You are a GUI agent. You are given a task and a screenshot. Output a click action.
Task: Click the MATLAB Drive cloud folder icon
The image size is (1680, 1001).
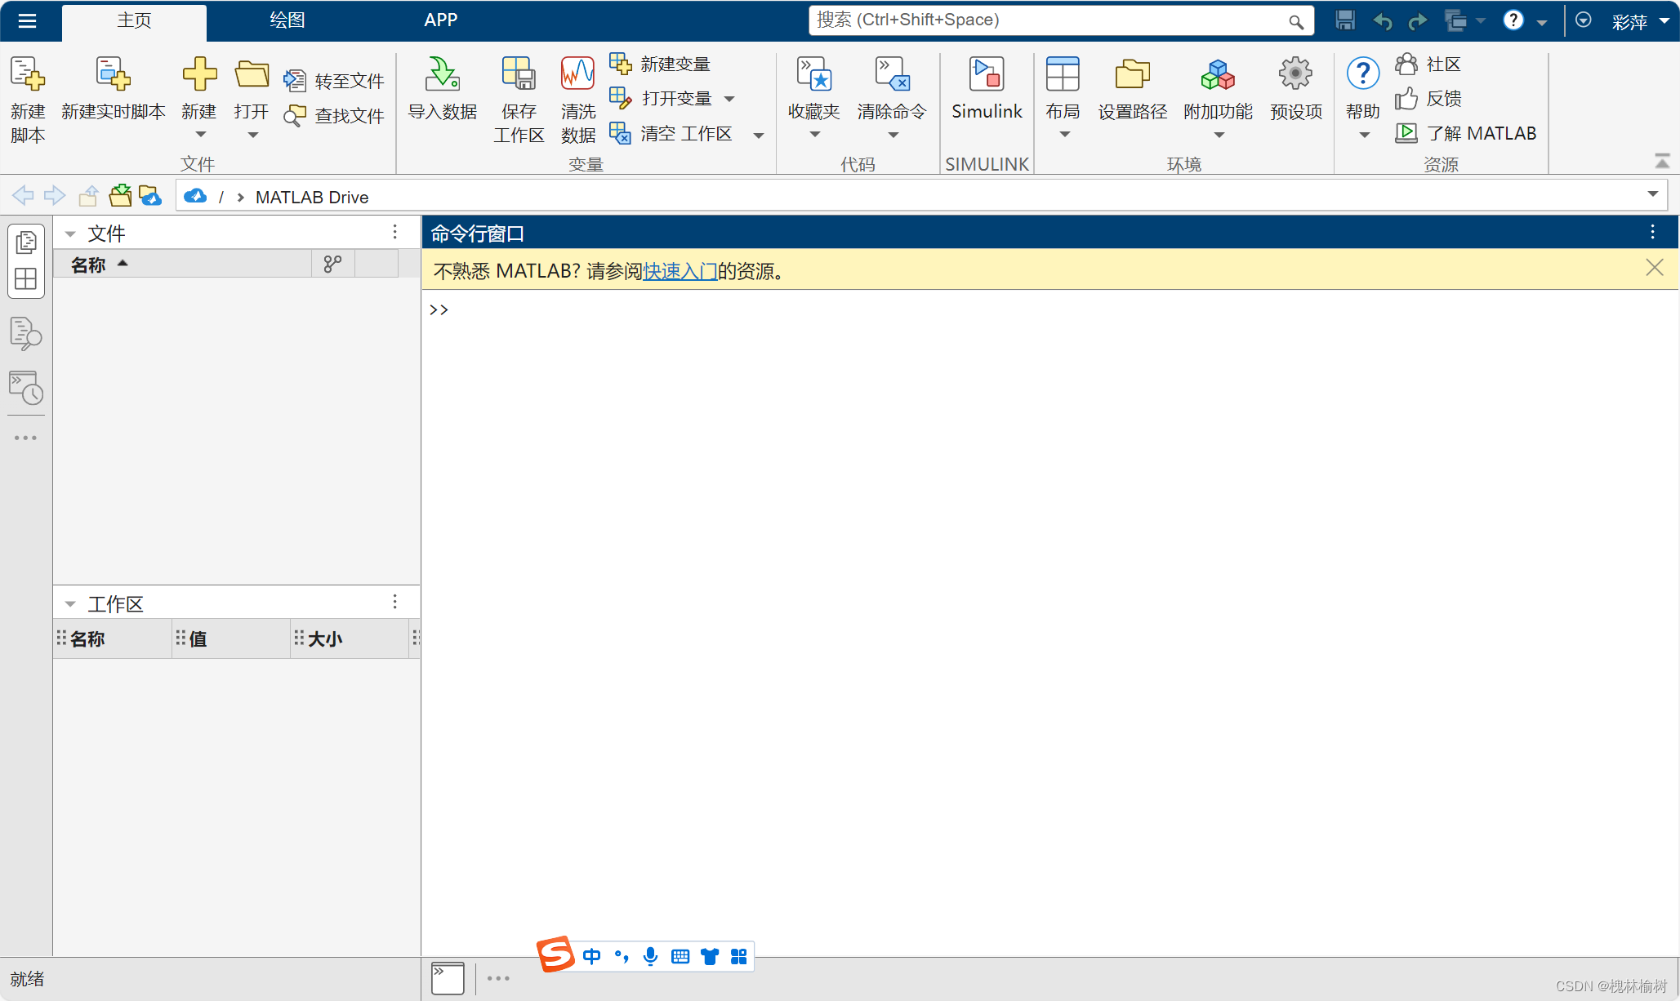pyautogui.click(x=150, y=196)
